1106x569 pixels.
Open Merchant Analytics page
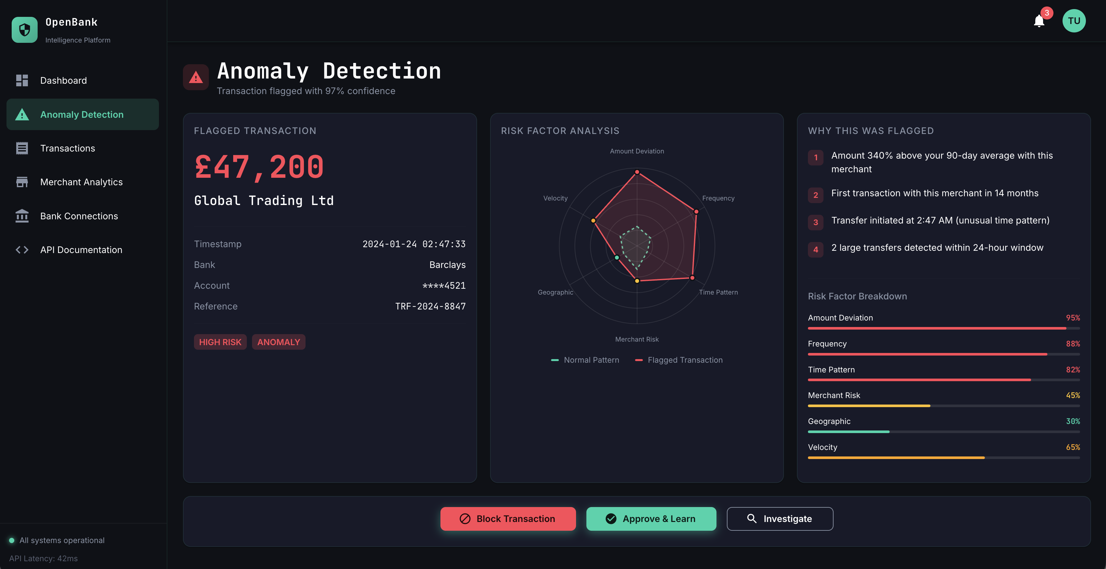point(82,182)
